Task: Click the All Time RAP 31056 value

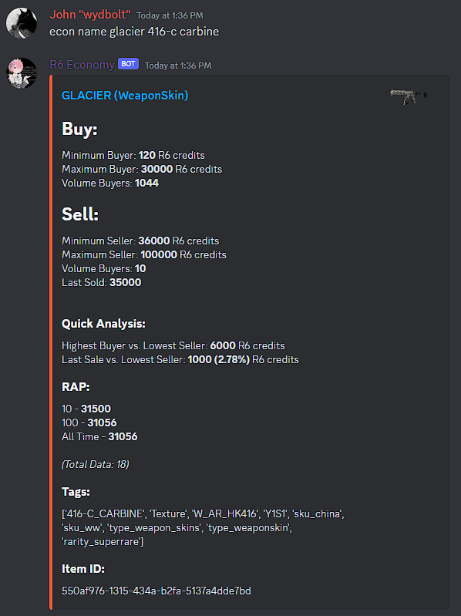Action: 123,437
